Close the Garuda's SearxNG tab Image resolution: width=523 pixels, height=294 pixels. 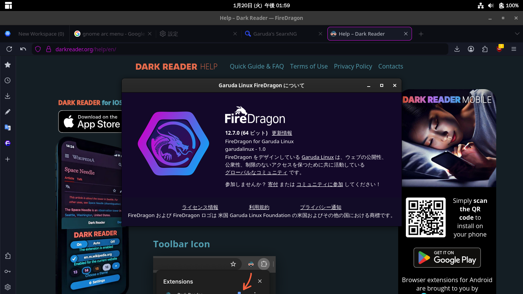320,34
